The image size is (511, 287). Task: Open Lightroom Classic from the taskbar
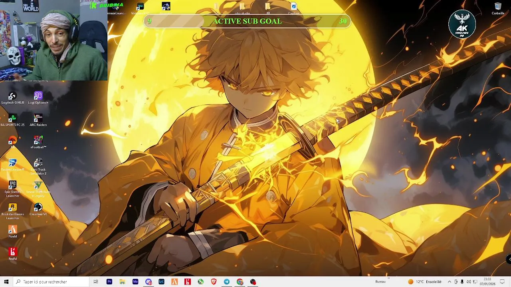[x=161, y=282]
